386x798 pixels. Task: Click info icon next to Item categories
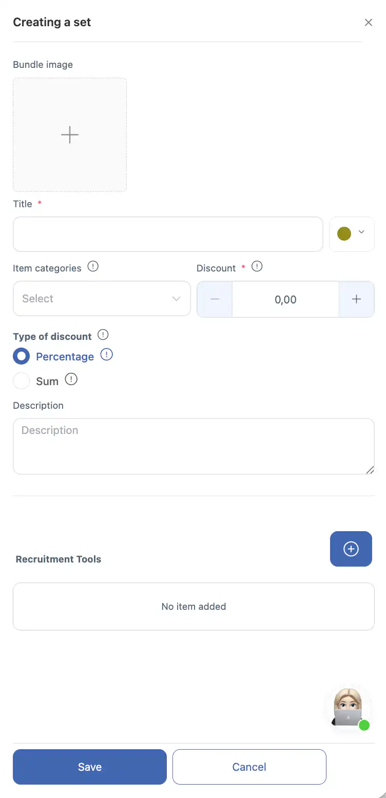pyautogui.click(x=93, y=267)
